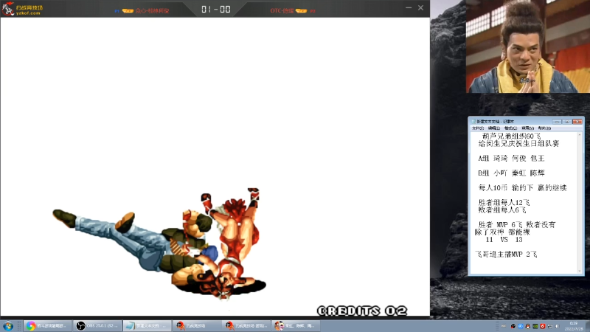Click the CREDITS 02 text in game

tap(362, 311)
